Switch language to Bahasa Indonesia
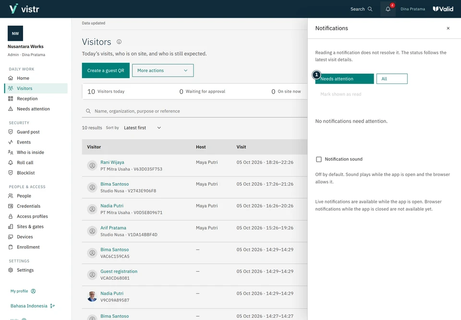Image resolution: width=461 pixels, height=320 pixels. (x=32, y=306)
